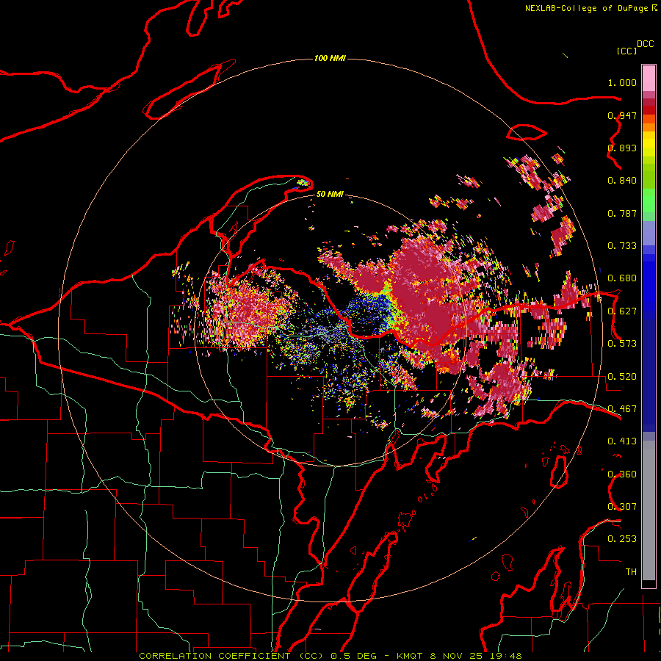The height and width of the screenshot is (661, 661).
Task: Select the 0.840 scale value
Action: point(622,181)
